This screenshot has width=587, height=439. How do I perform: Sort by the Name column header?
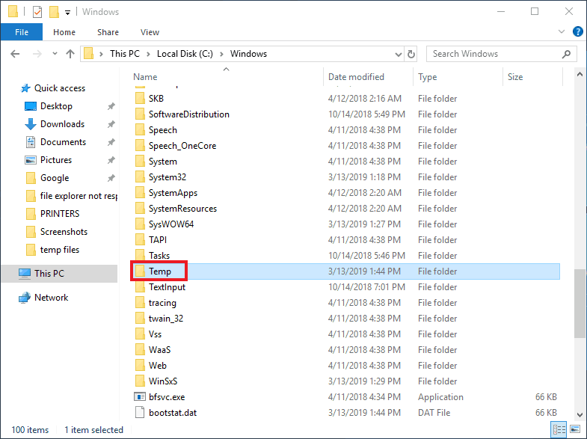click(145, 77)
